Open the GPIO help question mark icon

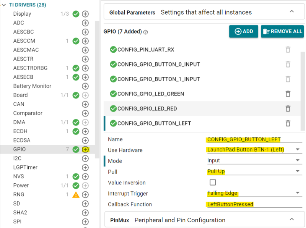click(x=146, y=32)
